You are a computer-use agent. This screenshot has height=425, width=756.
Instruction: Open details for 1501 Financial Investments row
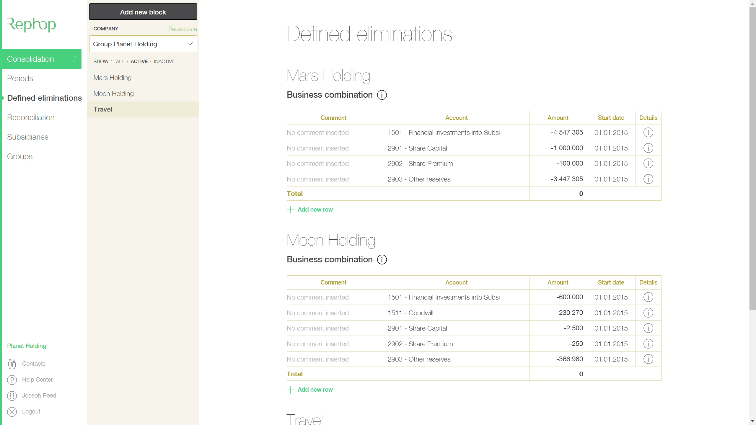tap(648, 132)
